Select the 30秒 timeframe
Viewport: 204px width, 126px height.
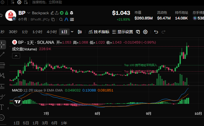click(x=13, y=32)
